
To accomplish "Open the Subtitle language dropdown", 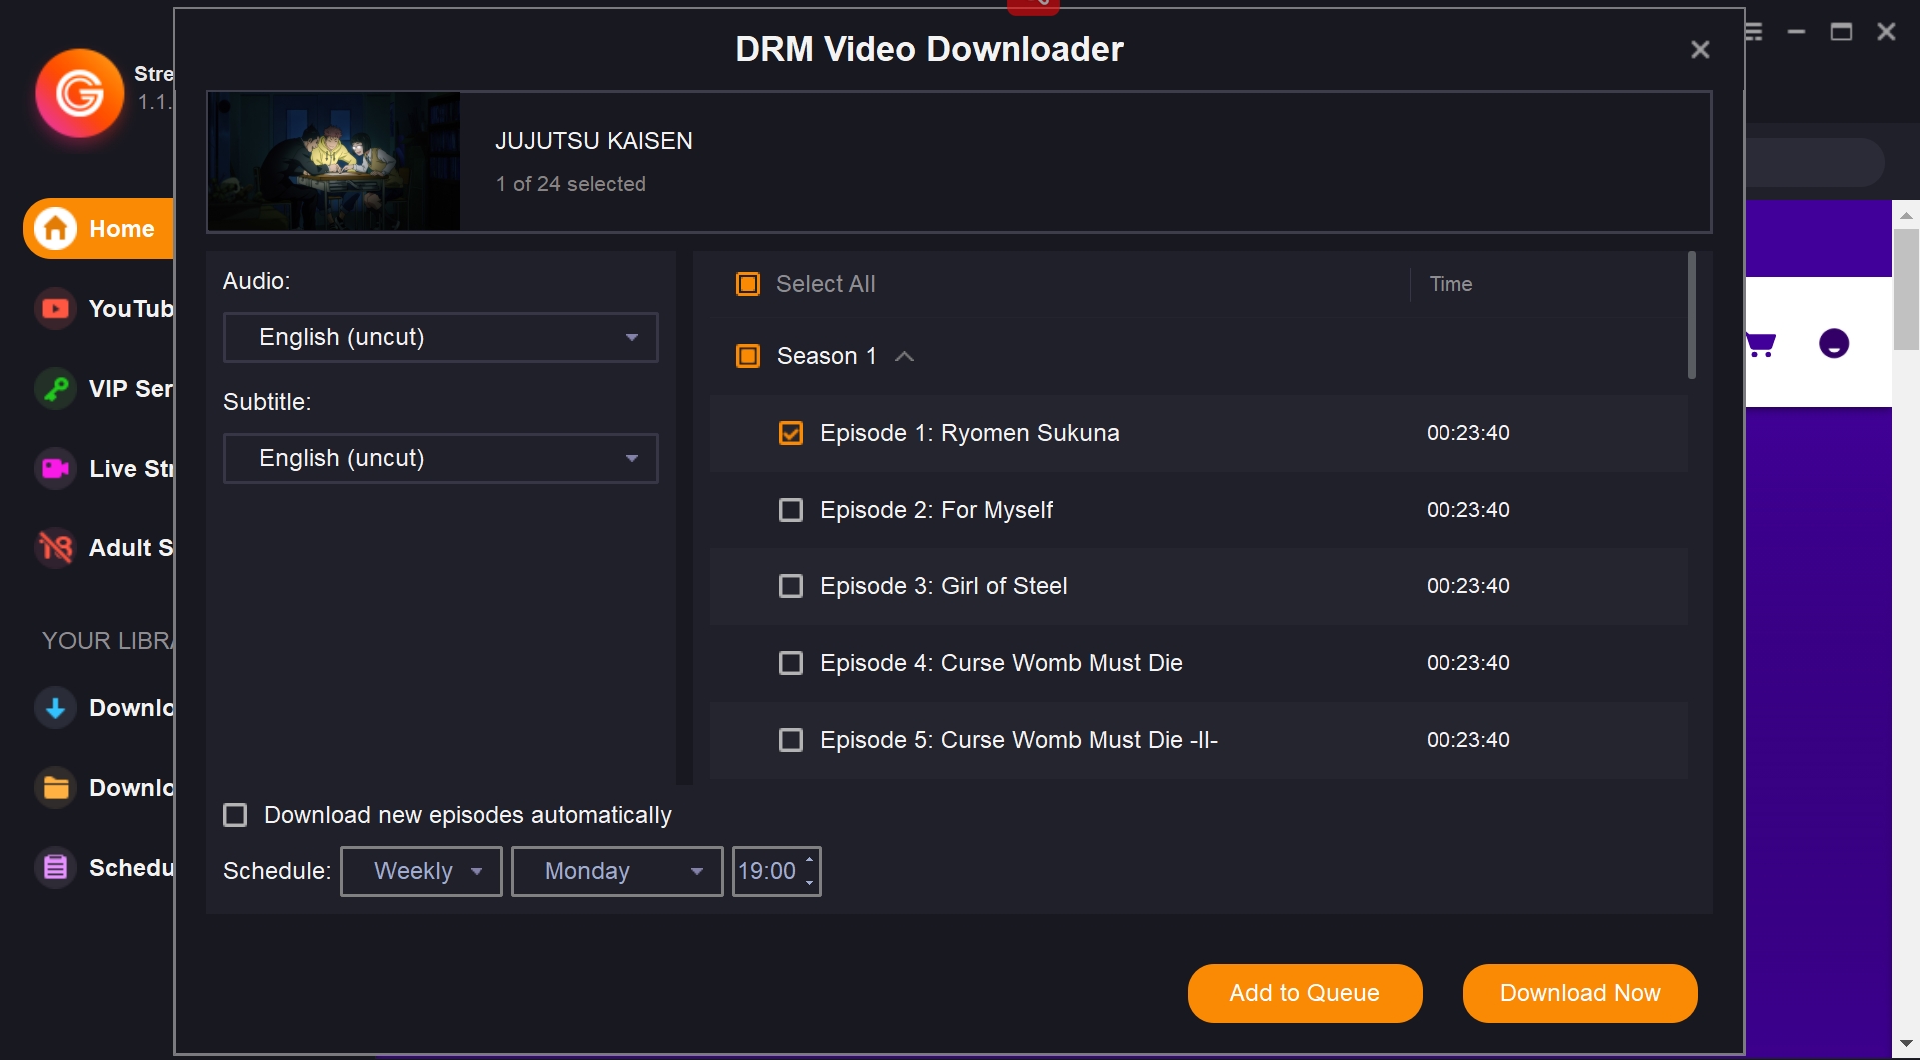I will coord(441,458).
